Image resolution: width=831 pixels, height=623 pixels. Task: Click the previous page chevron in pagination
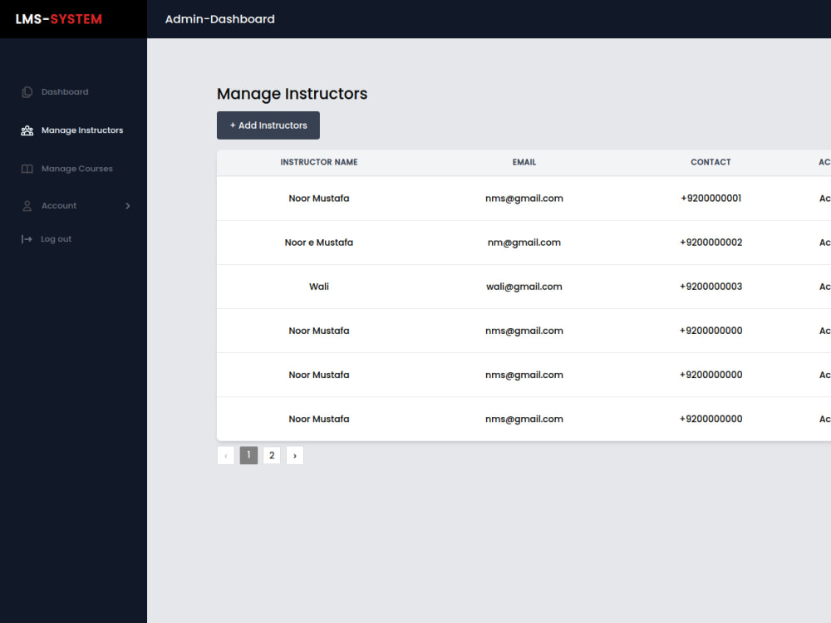[225, 454]
